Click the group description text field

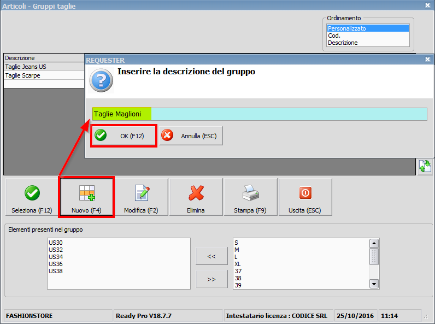(260, 114)
